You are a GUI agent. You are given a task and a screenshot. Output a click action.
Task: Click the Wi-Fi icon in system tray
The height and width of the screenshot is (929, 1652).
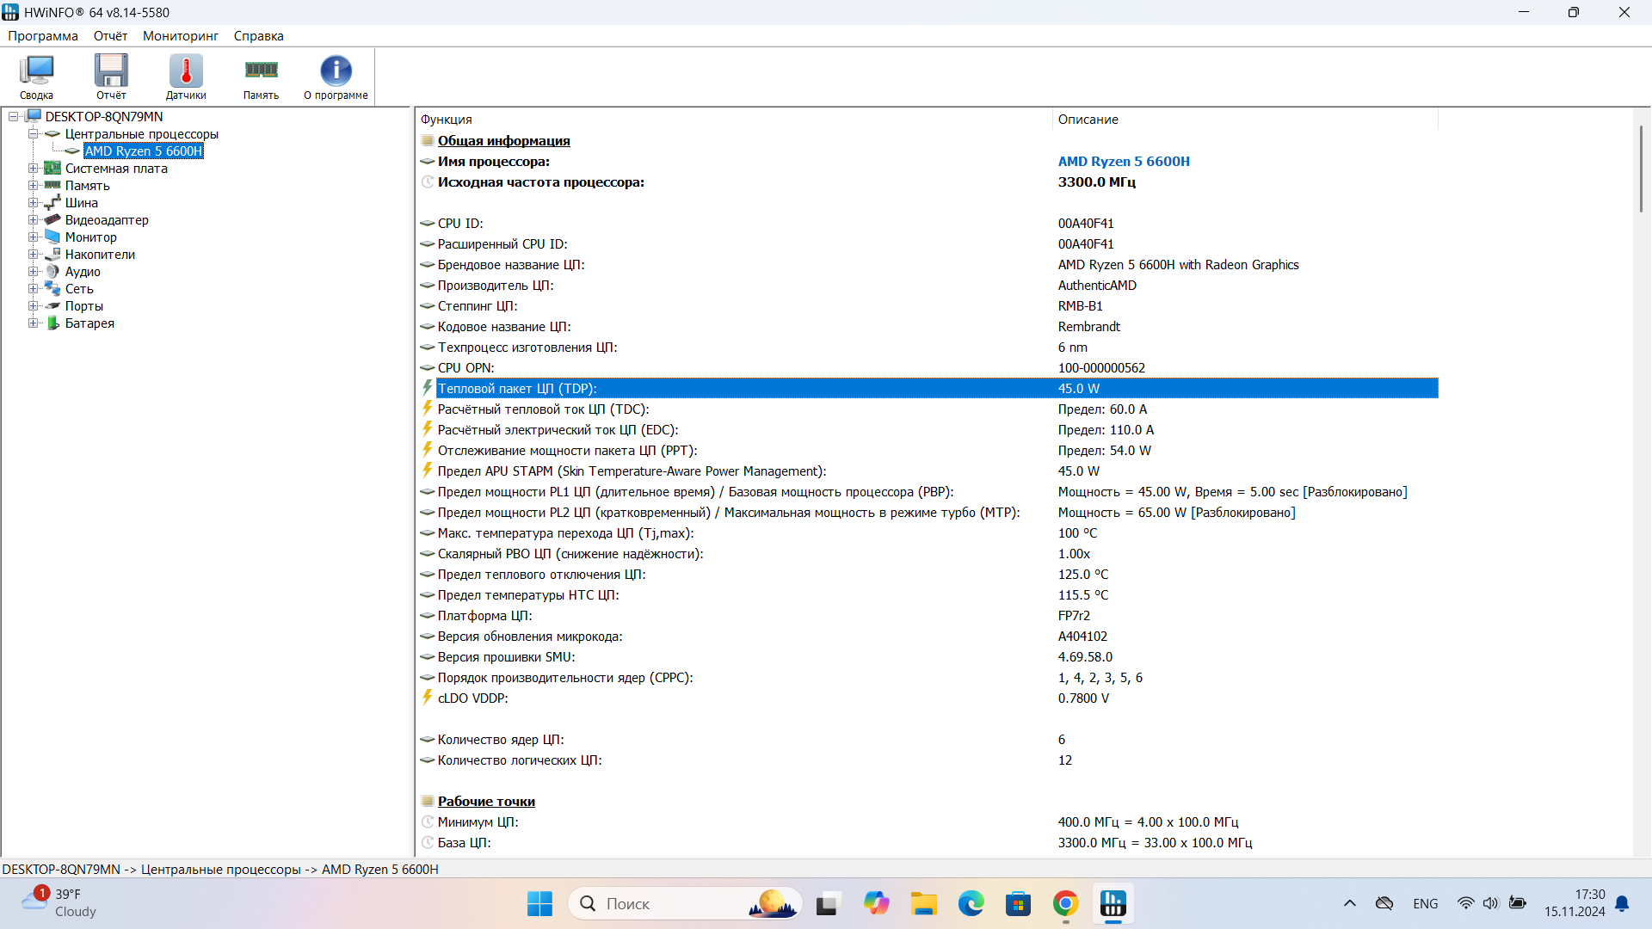(1465, 903)
